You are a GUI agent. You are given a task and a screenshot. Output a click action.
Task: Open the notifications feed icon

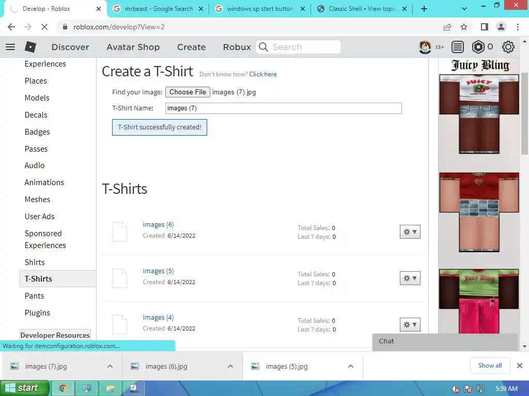[458, 47]
